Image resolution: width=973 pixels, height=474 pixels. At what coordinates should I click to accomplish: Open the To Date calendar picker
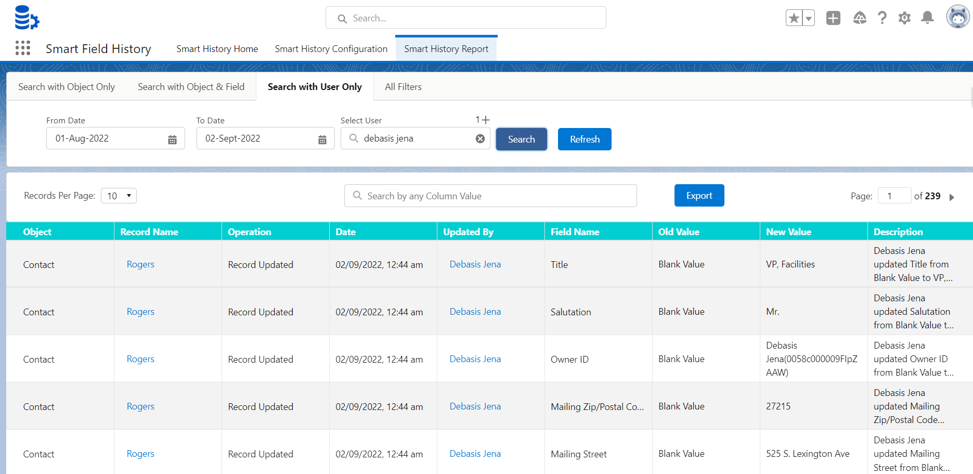(322, 139)
